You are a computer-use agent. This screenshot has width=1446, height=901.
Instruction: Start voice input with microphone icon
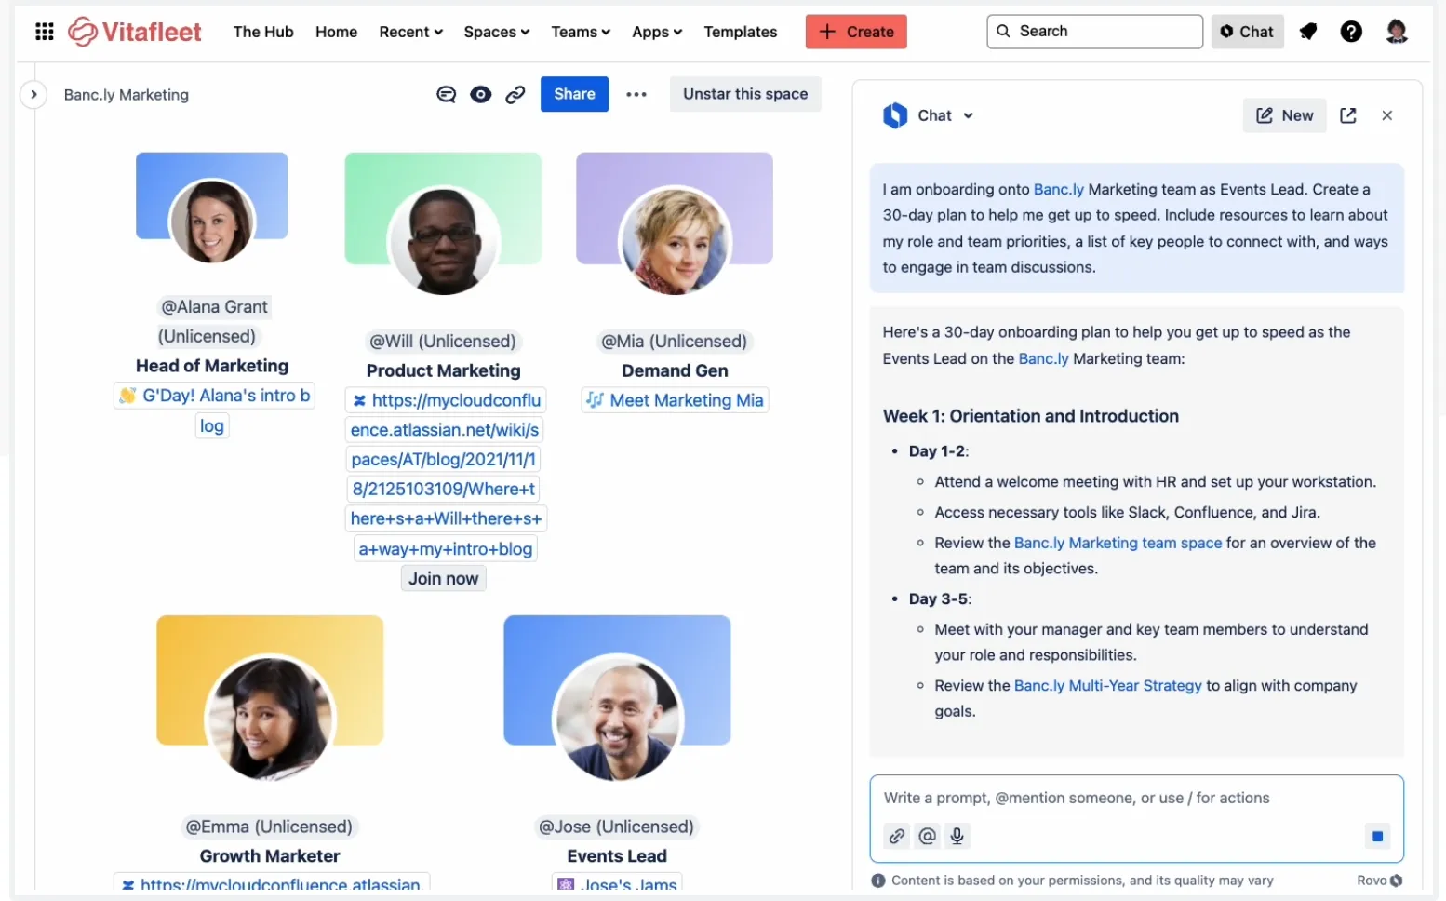coord(957,836)
